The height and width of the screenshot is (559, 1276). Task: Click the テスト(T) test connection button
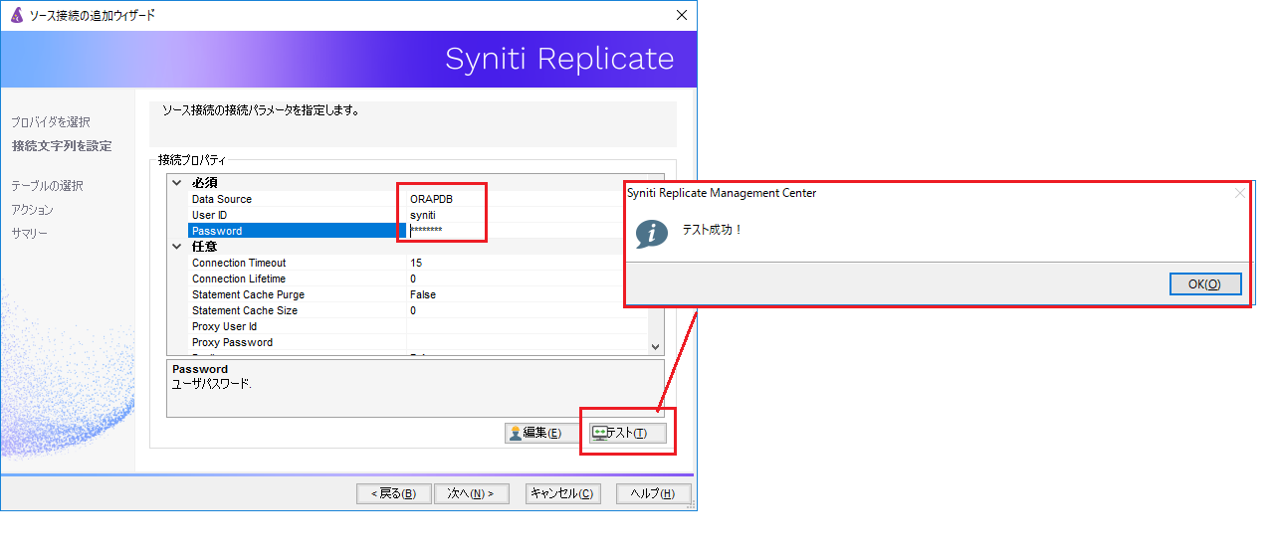pyautogui.click(x=626, y=433)
